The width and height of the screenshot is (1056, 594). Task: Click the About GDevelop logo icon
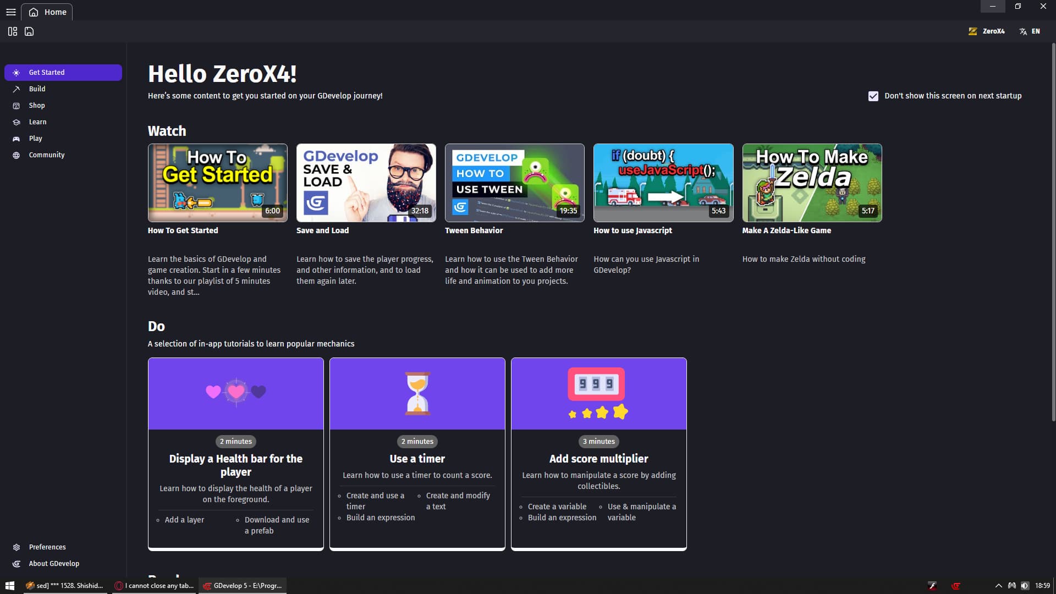click(16, 564)
